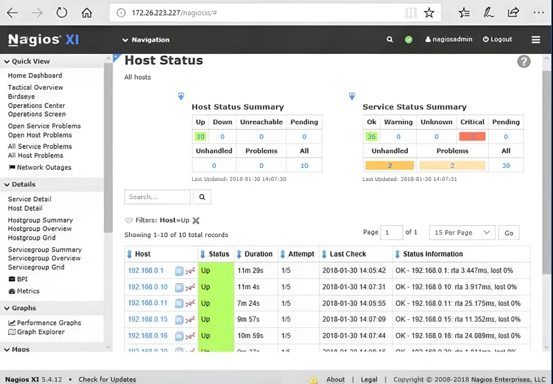553x384 pixels.
Task: Open the host link 192.168.0.15
Action: (147, 320)
